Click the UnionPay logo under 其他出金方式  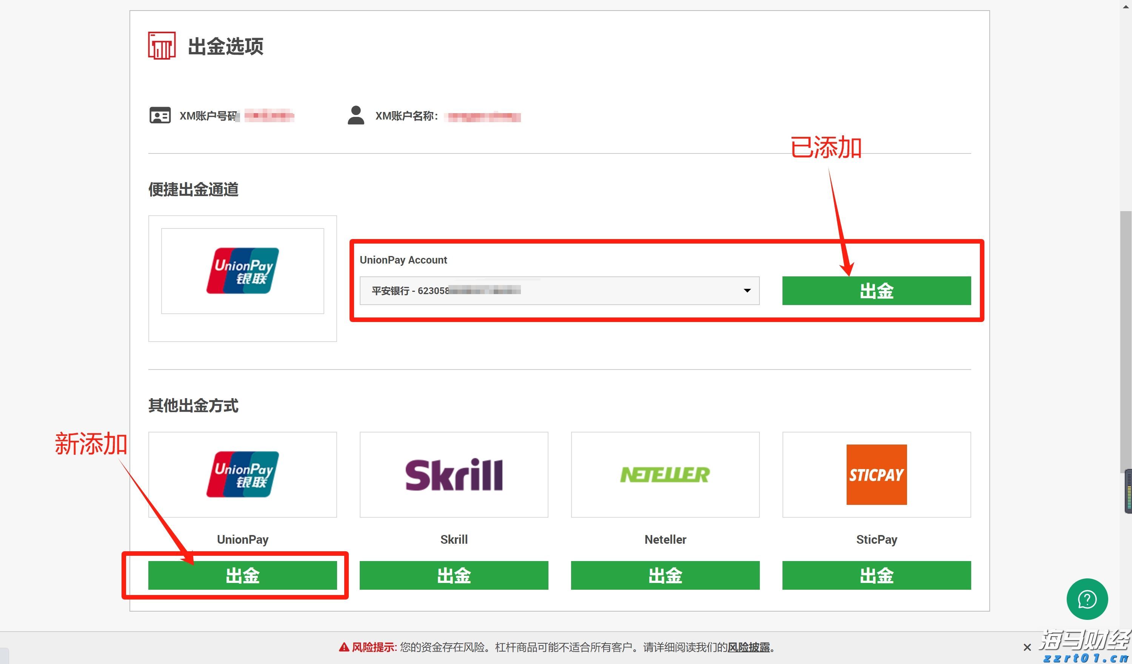point(242,474)
